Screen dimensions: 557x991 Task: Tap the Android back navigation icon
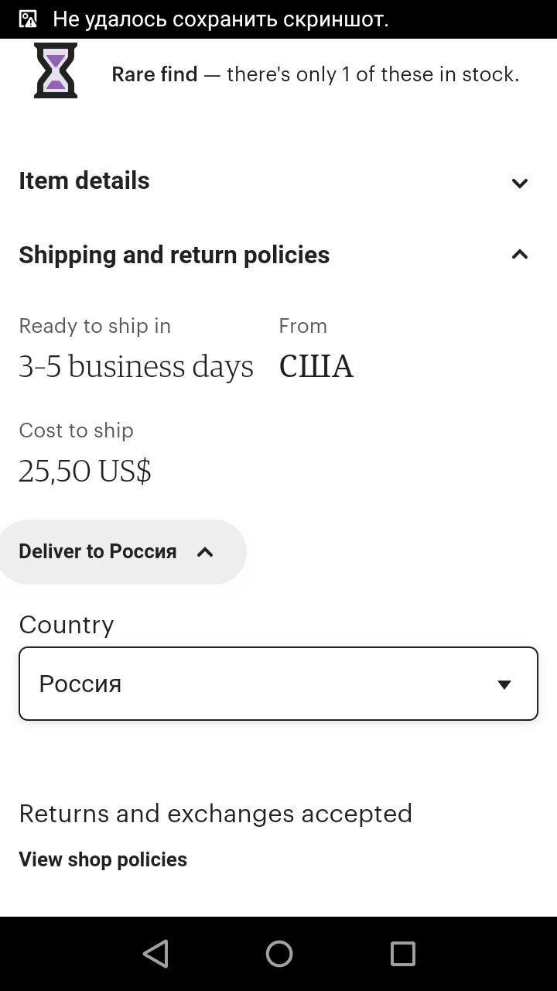click(x=155, y=954)
